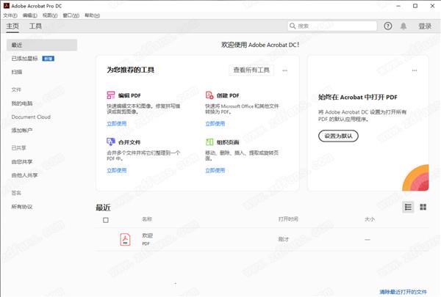The width and height of the screenshot is (441, 297).
Task: Click 立即使用 link under 组织页面
Action: [215, 170]
